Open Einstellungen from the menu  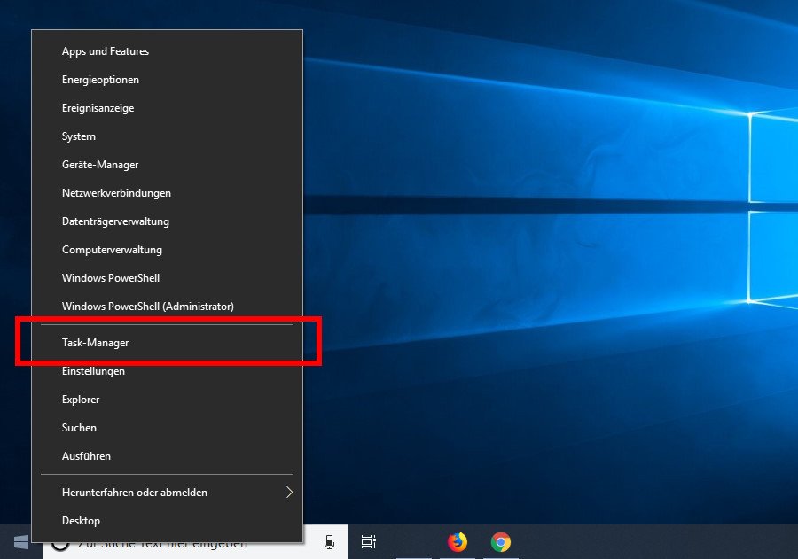point(93,371)
